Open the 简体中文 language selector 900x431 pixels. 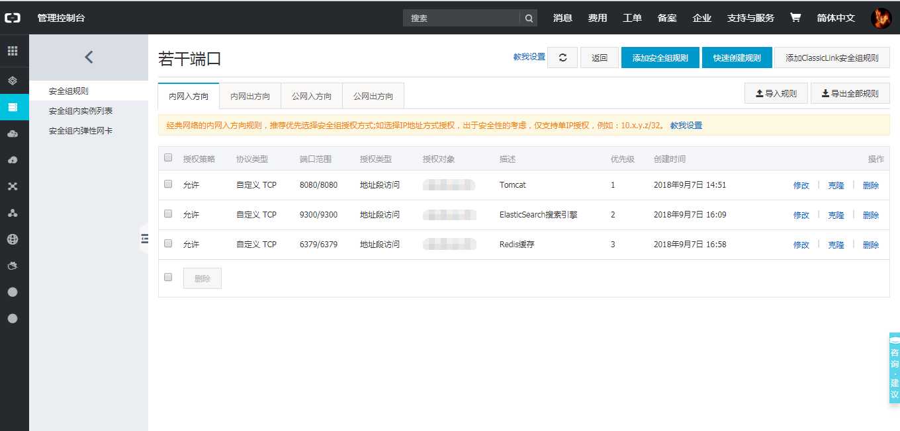pos(836,18)
